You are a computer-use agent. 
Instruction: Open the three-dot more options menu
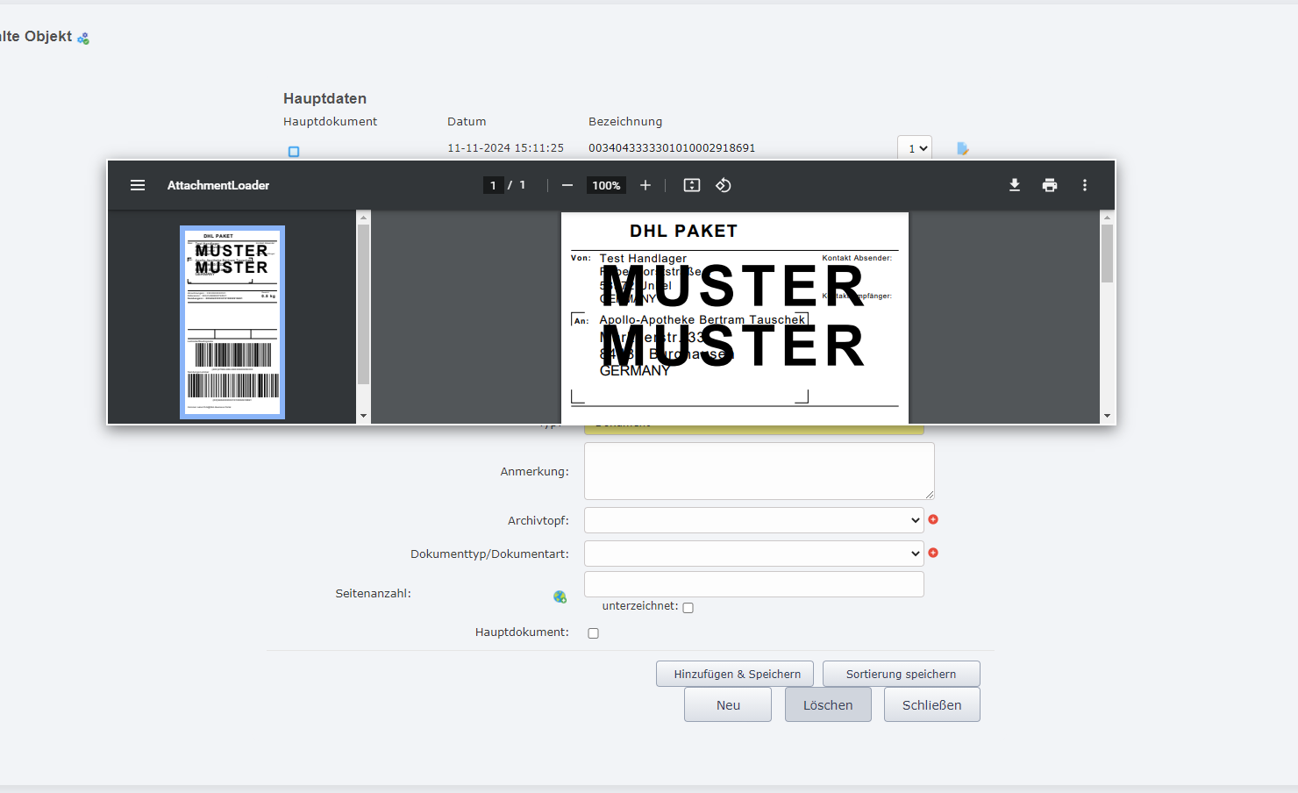[1085, 185]
